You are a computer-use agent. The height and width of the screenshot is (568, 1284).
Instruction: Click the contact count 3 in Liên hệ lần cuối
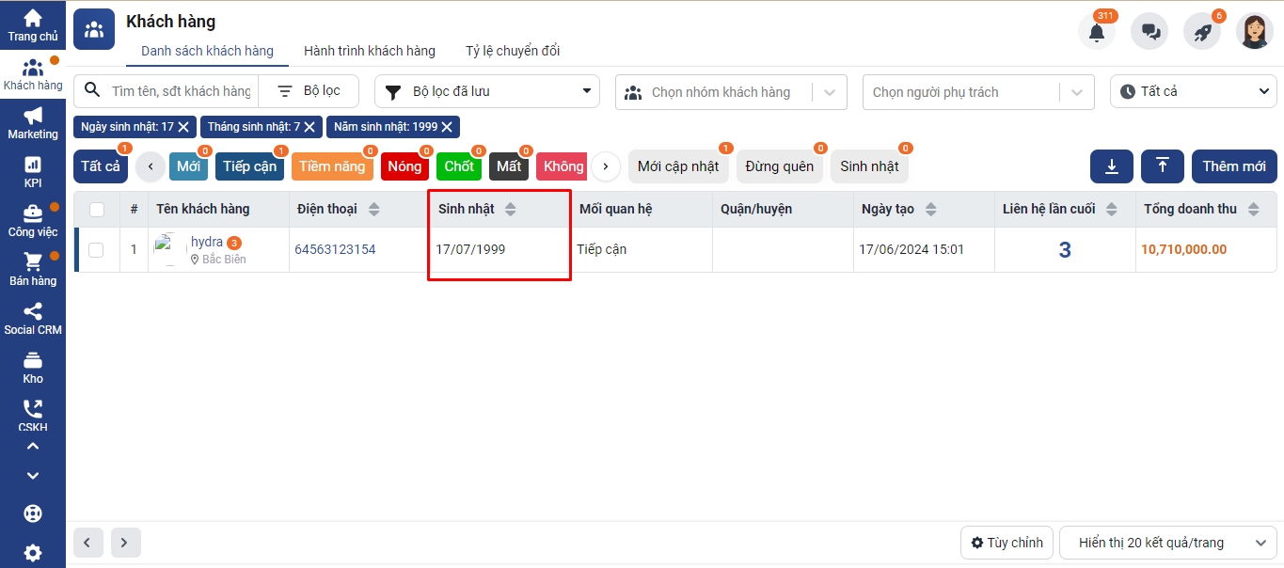point(1065,250)
